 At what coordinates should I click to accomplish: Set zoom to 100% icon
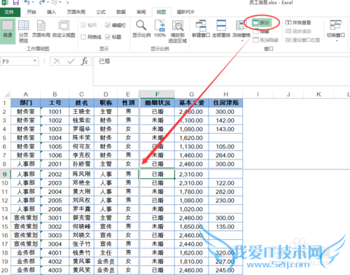[160, 29]
